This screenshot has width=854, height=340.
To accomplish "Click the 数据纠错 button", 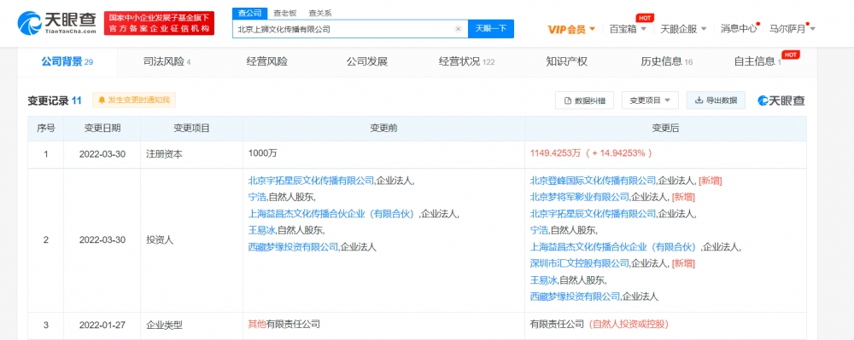I will pyautogui.click(x=584, y=100).
